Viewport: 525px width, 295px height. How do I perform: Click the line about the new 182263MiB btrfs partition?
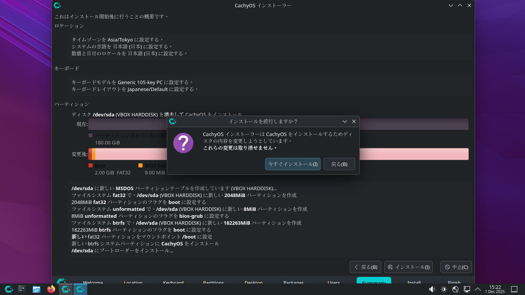(x=186, y=223)
